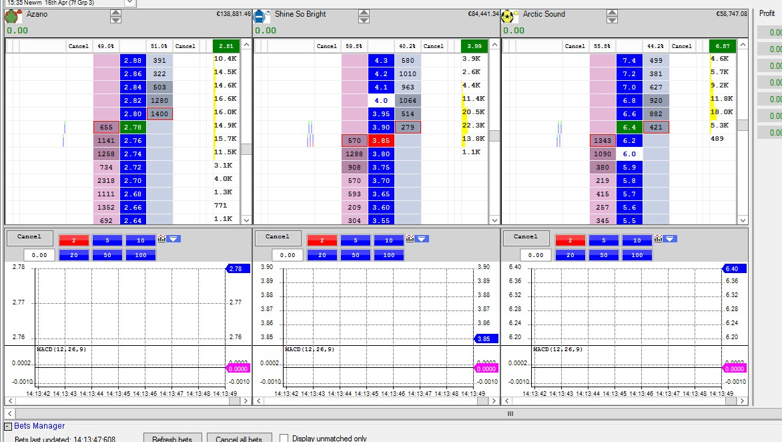Click the 3.85 price cell on Shine So Bright
The width and height of the screenshot is (782, 442).
pos(381,141)
